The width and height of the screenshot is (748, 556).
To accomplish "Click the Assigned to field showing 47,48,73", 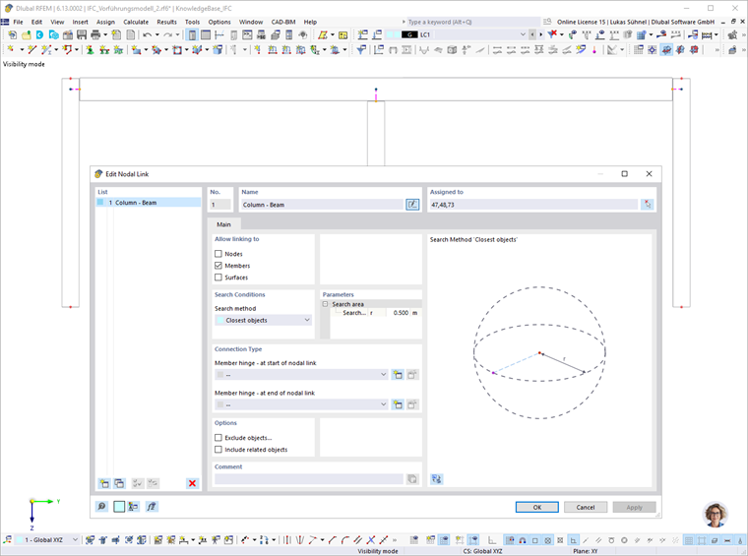I will coord(533,205).
